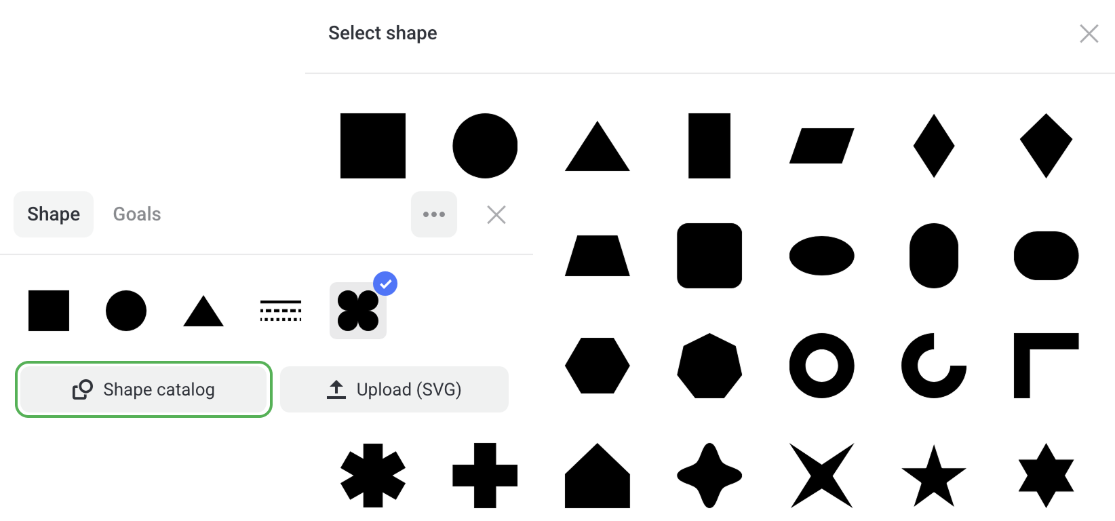
Task: Select the ring (donut) shape
Action: tap(821, 366)
